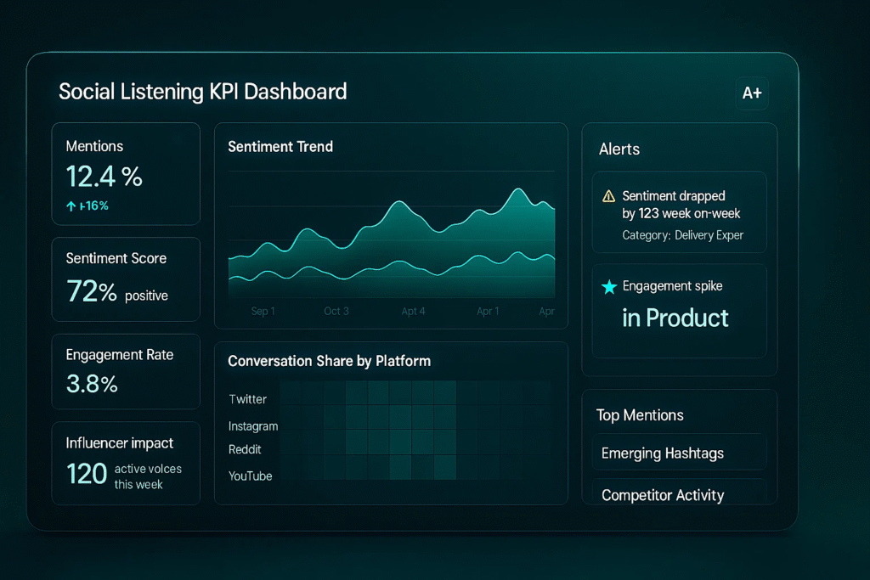
Task: Click the star icon beside Engagement spike
Action: [609, 287]
